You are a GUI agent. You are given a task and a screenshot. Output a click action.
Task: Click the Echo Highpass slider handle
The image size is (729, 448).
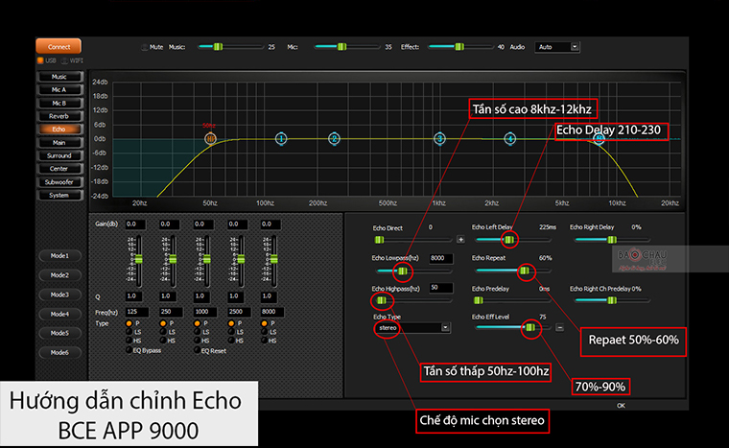pos(381,300)
